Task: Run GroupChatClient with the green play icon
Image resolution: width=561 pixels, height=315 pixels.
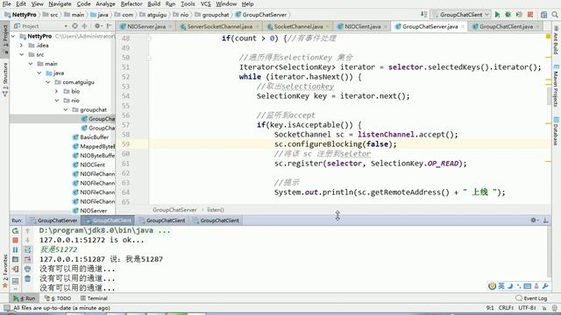Action: point(497,15)
